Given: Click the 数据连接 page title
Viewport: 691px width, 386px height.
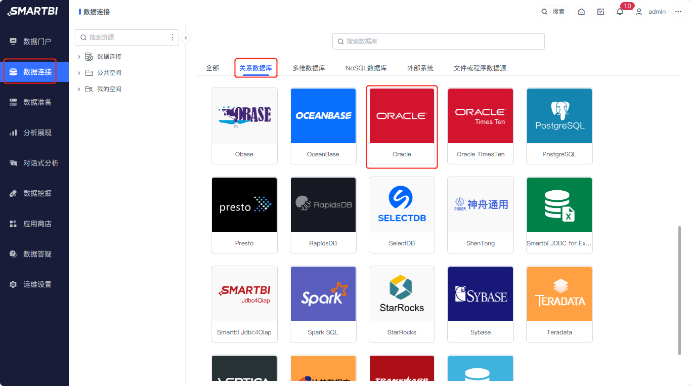Looking at the screenshot, I should tap(97, 12).
